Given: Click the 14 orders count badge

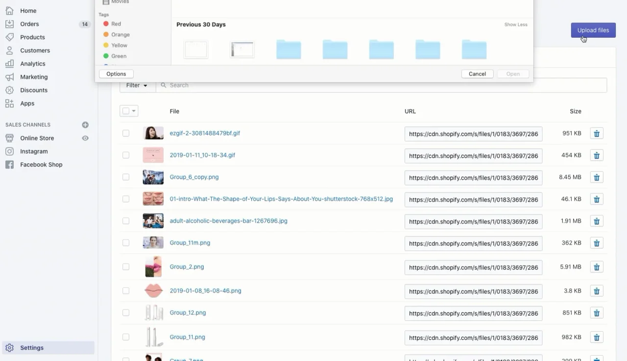Looking at the screenshot, I should 85,24.
